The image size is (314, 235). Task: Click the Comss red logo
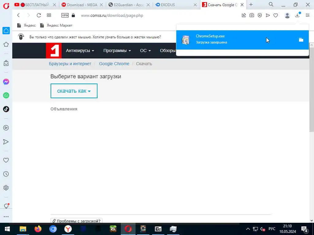(54, 50)
